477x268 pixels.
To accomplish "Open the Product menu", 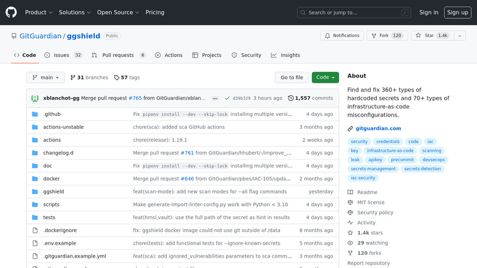I will (x=39, y=12).
